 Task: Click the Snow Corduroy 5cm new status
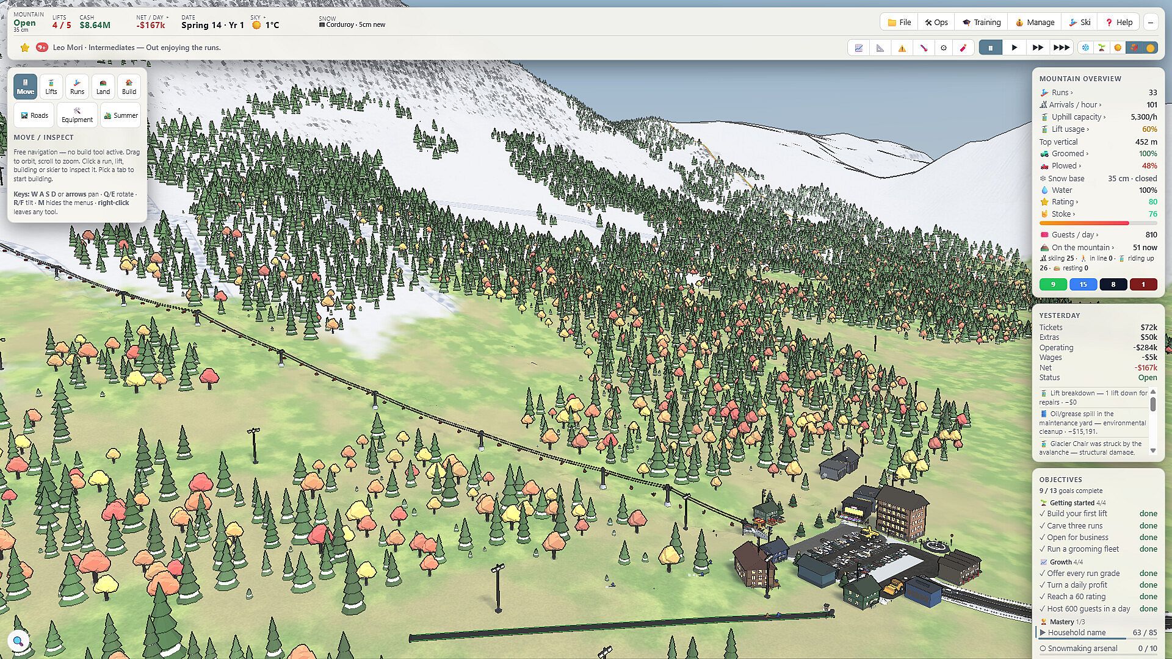click(352, 25)
